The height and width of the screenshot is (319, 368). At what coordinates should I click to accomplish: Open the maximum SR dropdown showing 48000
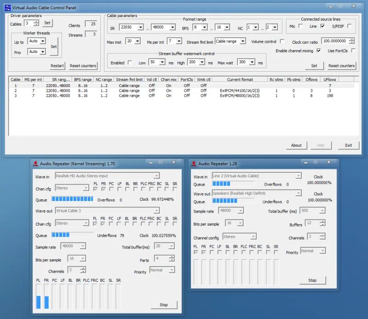tap(172, 27)
